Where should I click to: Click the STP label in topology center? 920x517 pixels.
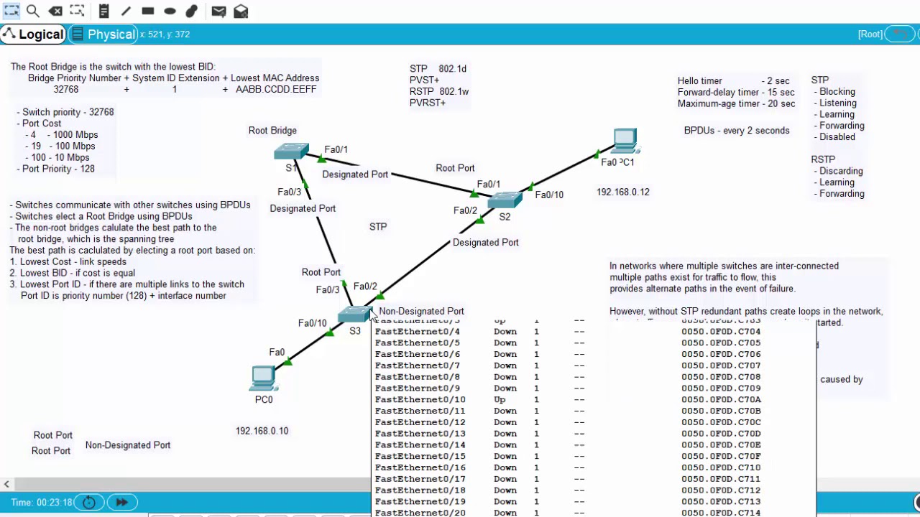click(378, 226)
